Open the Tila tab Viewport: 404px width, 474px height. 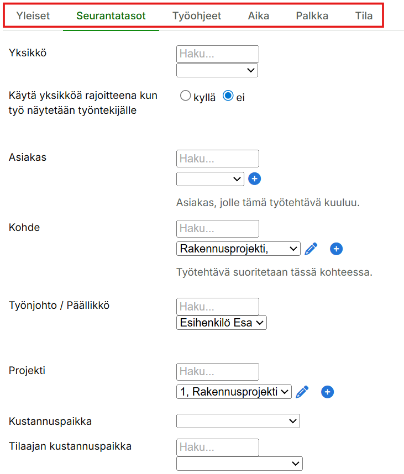pyautogui.click(x=364, y=15)
